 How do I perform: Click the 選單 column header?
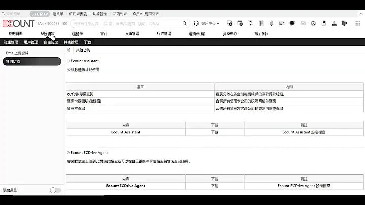140,87
